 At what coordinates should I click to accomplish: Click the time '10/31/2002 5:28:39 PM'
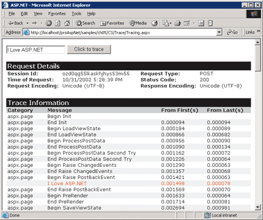pos(92,79)
